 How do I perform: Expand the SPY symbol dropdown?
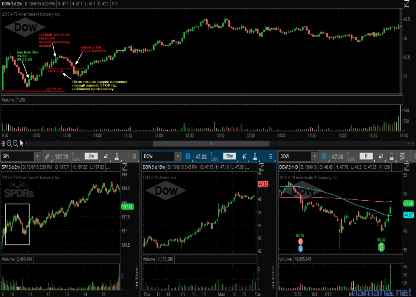pos(37,156)
